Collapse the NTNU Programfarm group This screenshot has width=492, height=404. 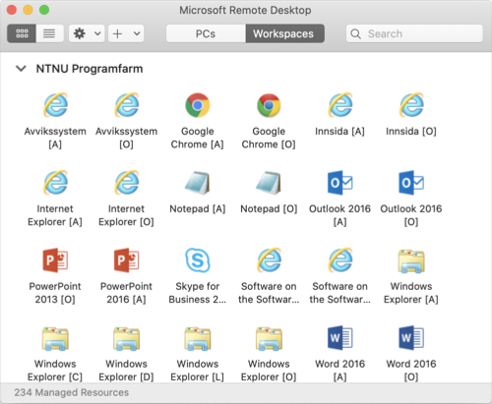point(21,69)
